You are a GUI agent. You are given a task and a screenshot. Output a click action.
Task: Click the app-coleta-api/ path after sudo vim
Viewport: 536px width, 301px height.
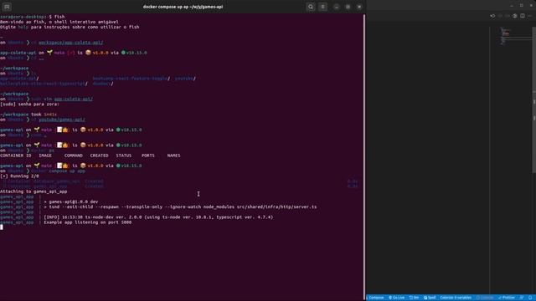click(x=73, y=99)
